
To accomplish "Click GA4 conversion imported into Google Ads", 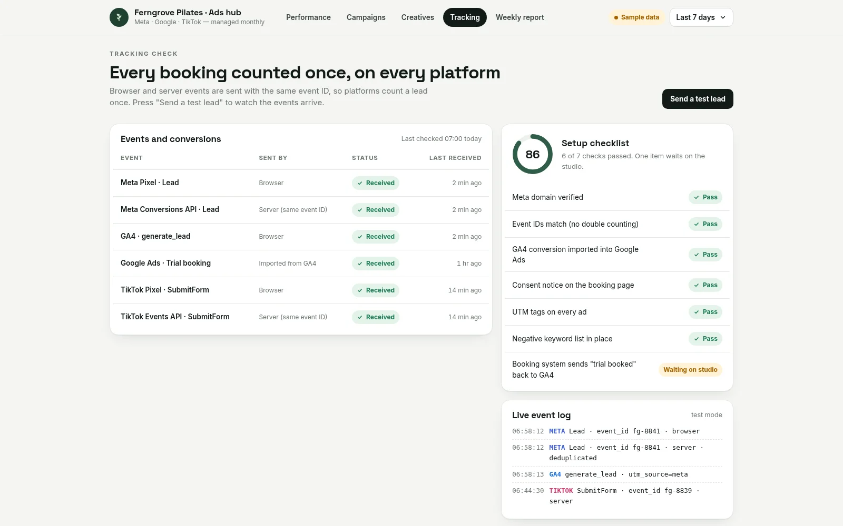I will pos(617,255).
